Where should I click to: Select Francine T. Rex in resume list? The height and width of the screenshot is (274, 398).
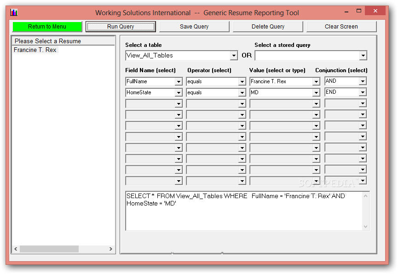[35, 50]
